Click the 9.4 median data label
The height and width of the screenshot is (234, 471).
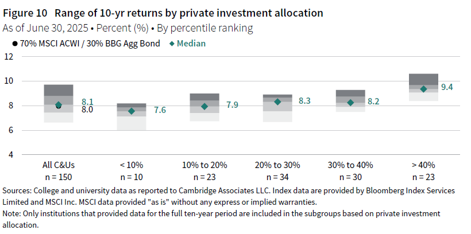pos(447,87)
